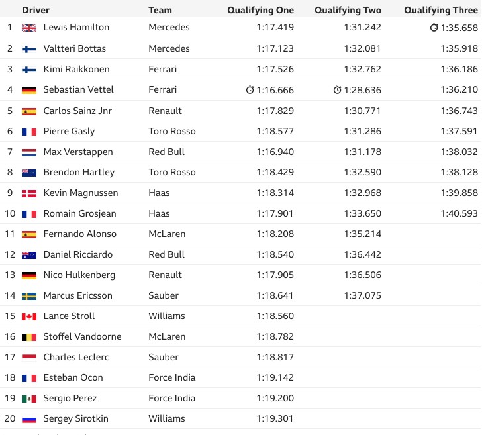This screenshot has height=435, width=484.
Task: Click the Dutch flag beside Max Verstappen
Action: click(x=29, y=152)
